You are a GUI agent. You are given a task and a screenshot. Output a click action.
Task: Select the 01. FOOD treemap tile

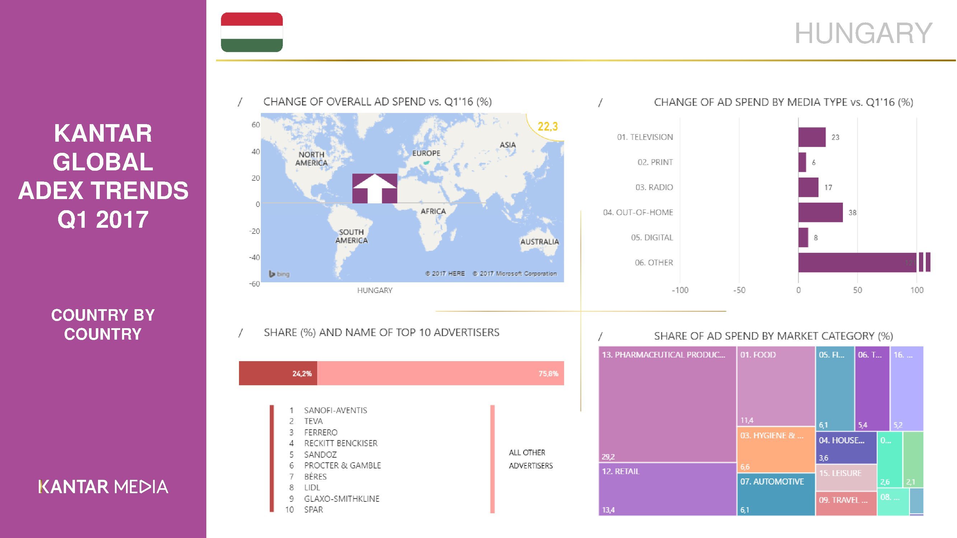pos(776,386)
